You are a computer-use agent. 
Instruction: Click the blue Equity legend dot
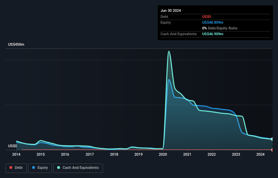coord(34,168)
